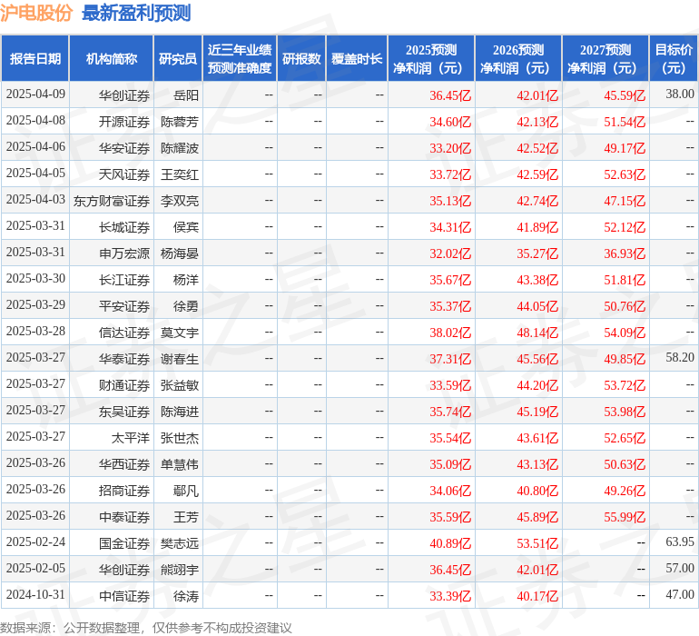Click the 63.95 target price cell
This screenshot has height=636, width=699.
(679, 542)
